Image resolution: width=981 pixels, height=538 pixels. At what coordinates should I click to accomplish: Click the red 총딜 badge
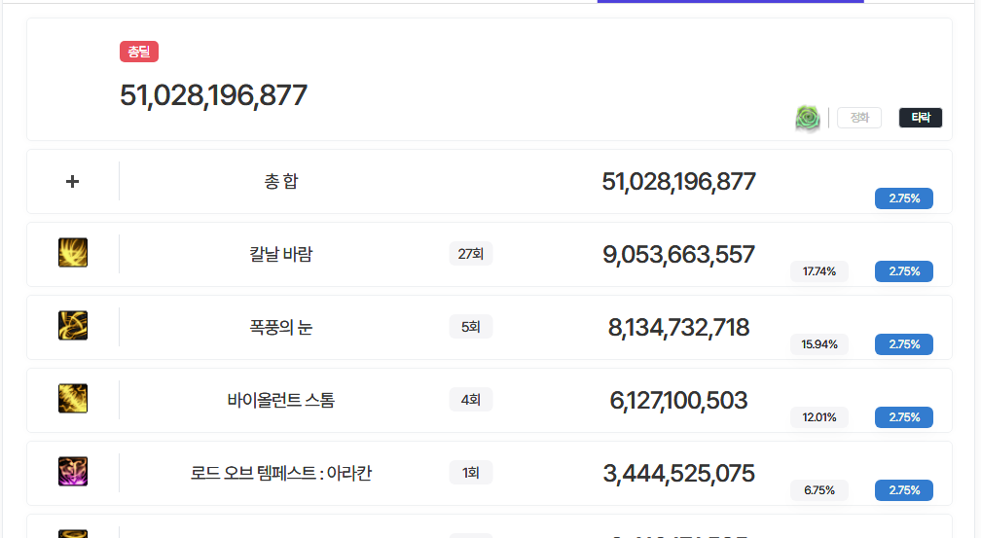point(138,53)
